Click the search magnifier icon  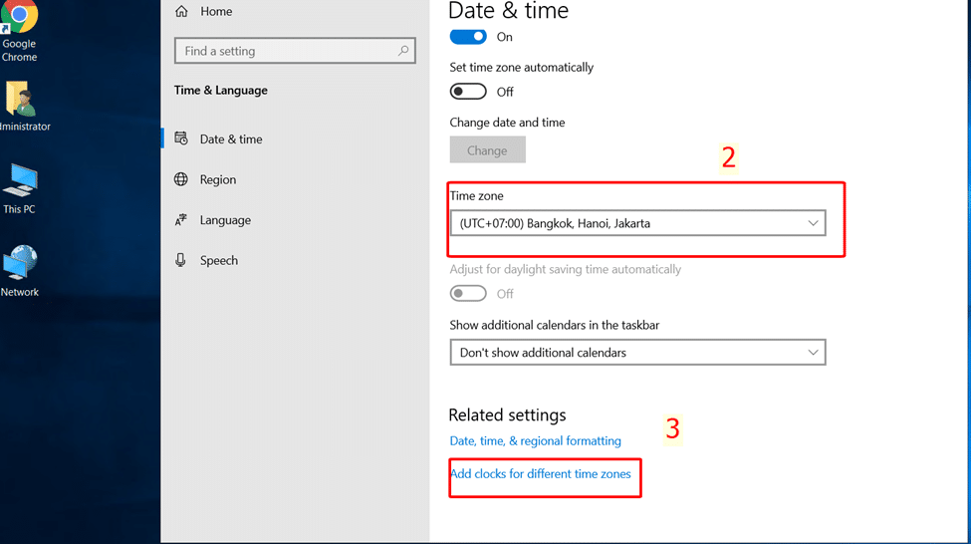403,51
